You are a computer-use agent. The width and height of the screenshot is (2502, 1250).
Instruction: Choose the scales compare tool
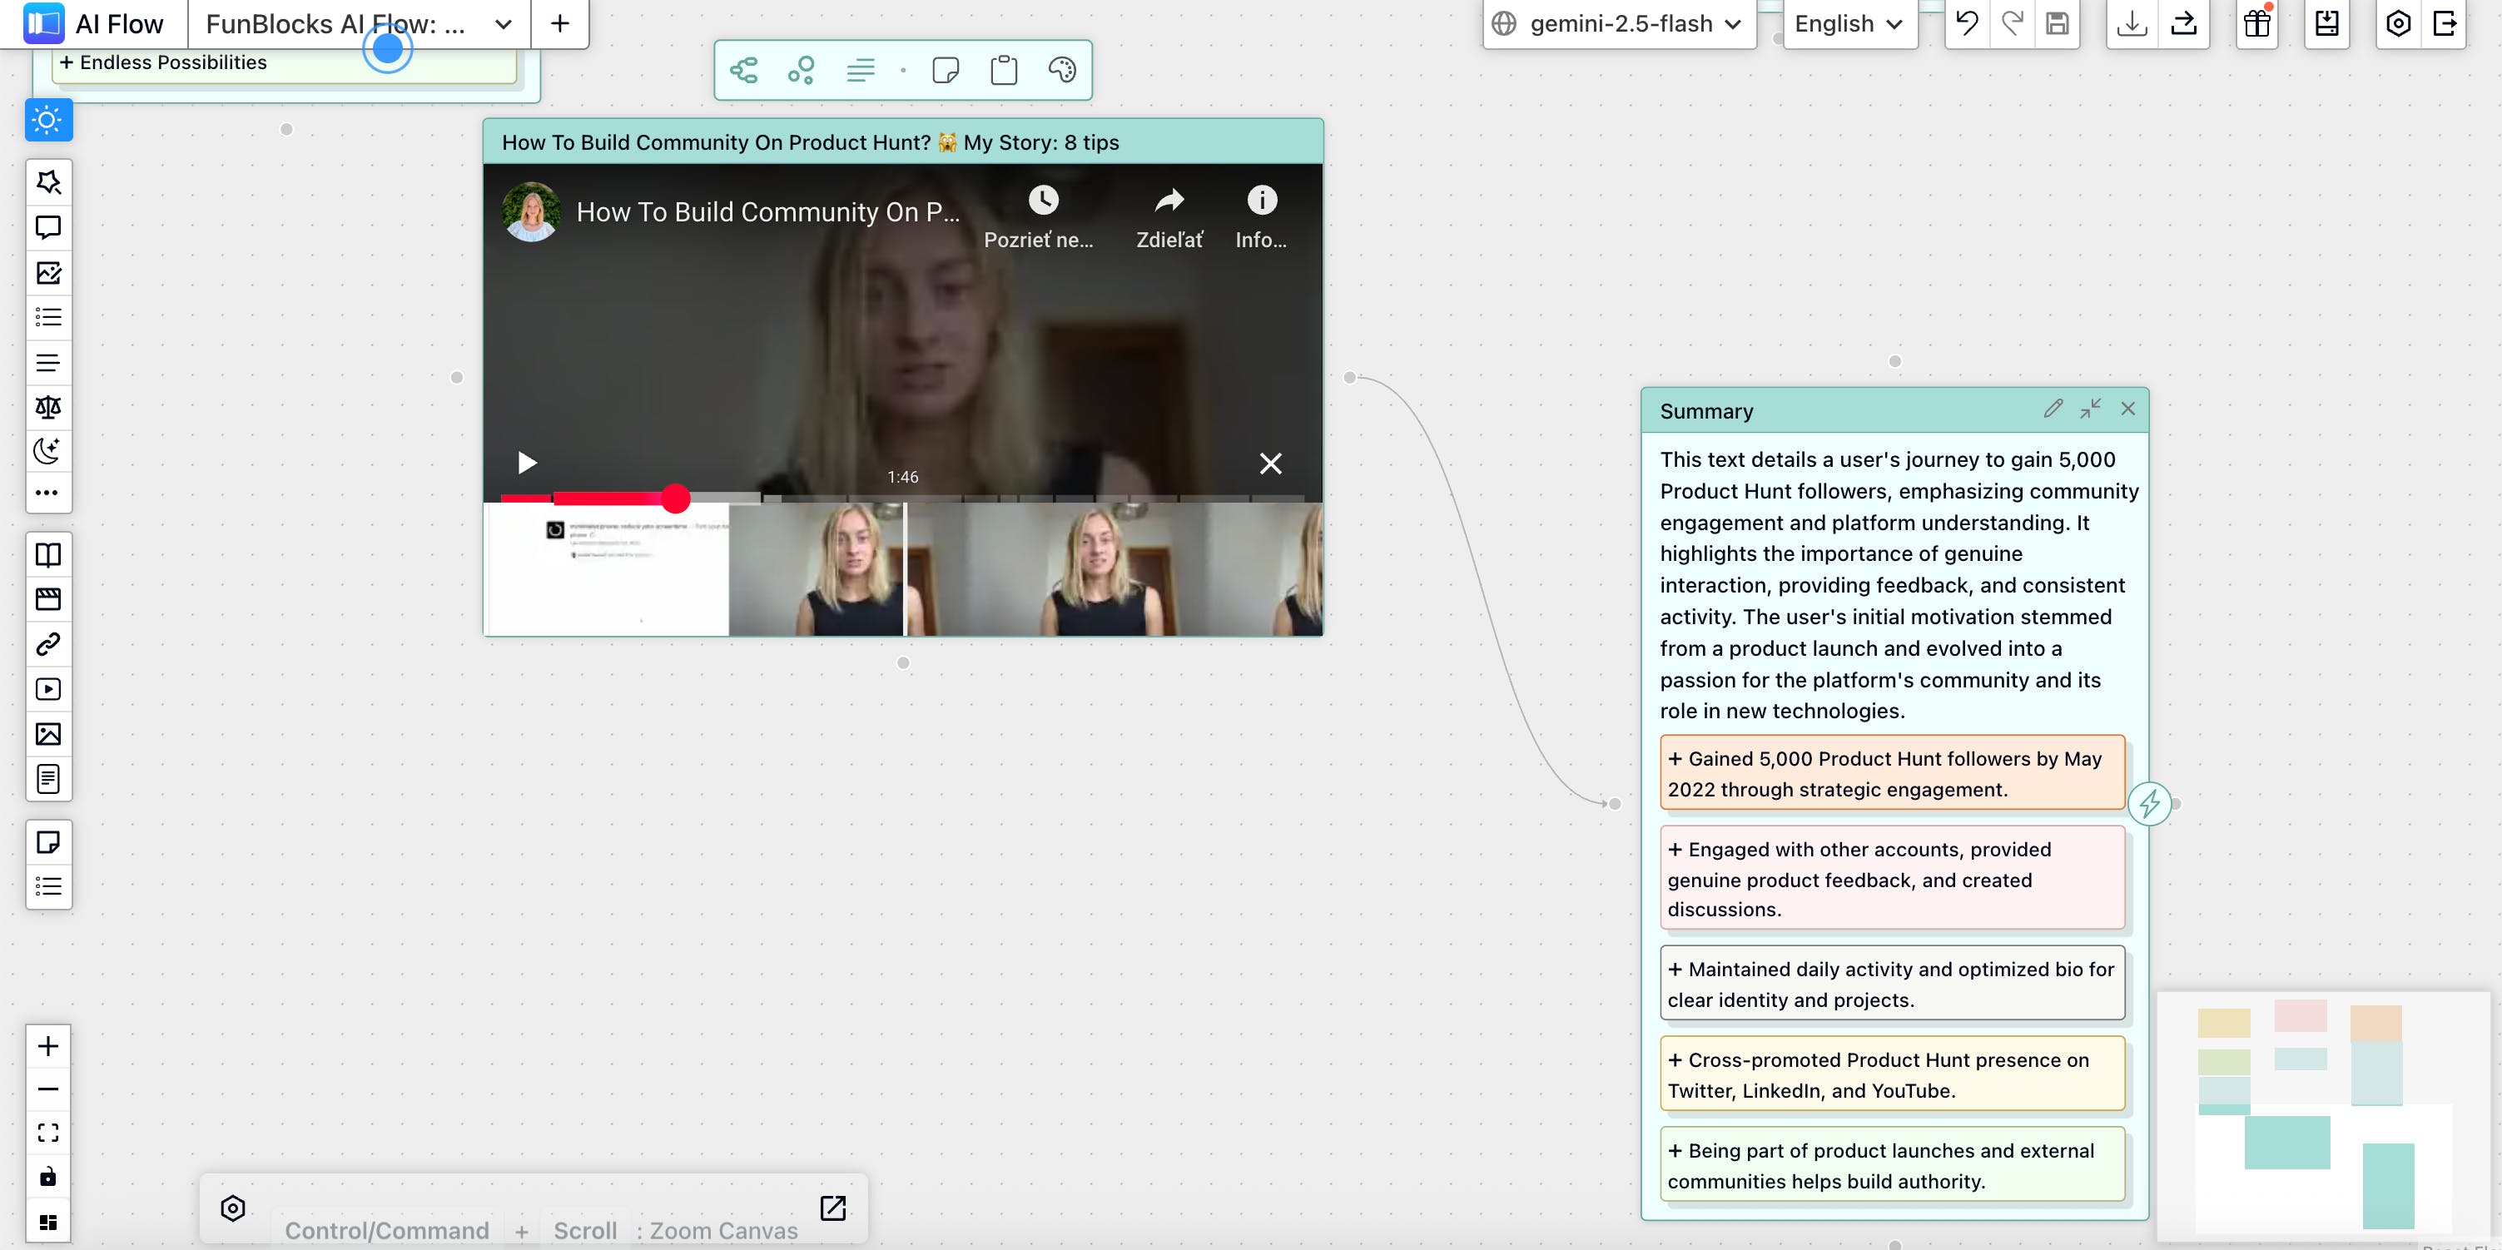coord(47,407)
